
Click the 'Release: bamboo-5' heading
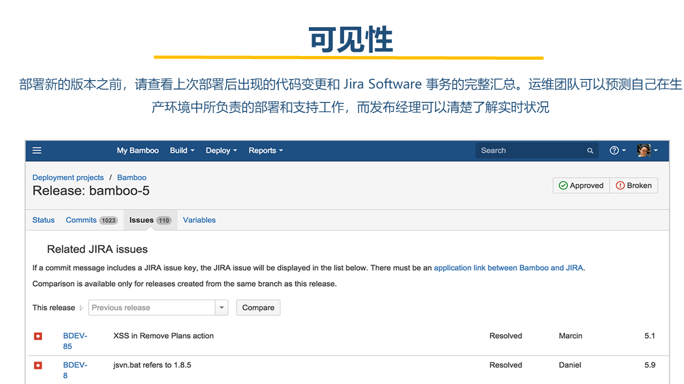pos(91,191)
